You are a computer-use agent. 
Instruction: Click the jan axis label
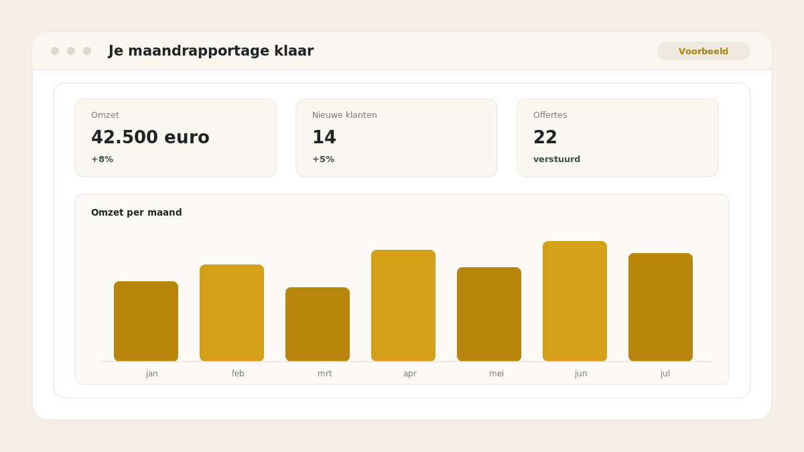(x=152, y=374)
